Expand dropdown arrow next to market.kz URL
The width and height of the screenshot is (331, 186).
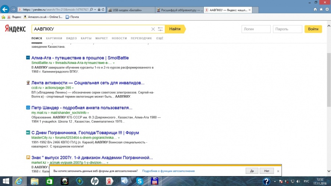coord(107,163)
